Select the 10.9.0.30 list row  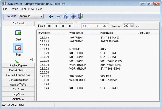(x=98, y=72)
